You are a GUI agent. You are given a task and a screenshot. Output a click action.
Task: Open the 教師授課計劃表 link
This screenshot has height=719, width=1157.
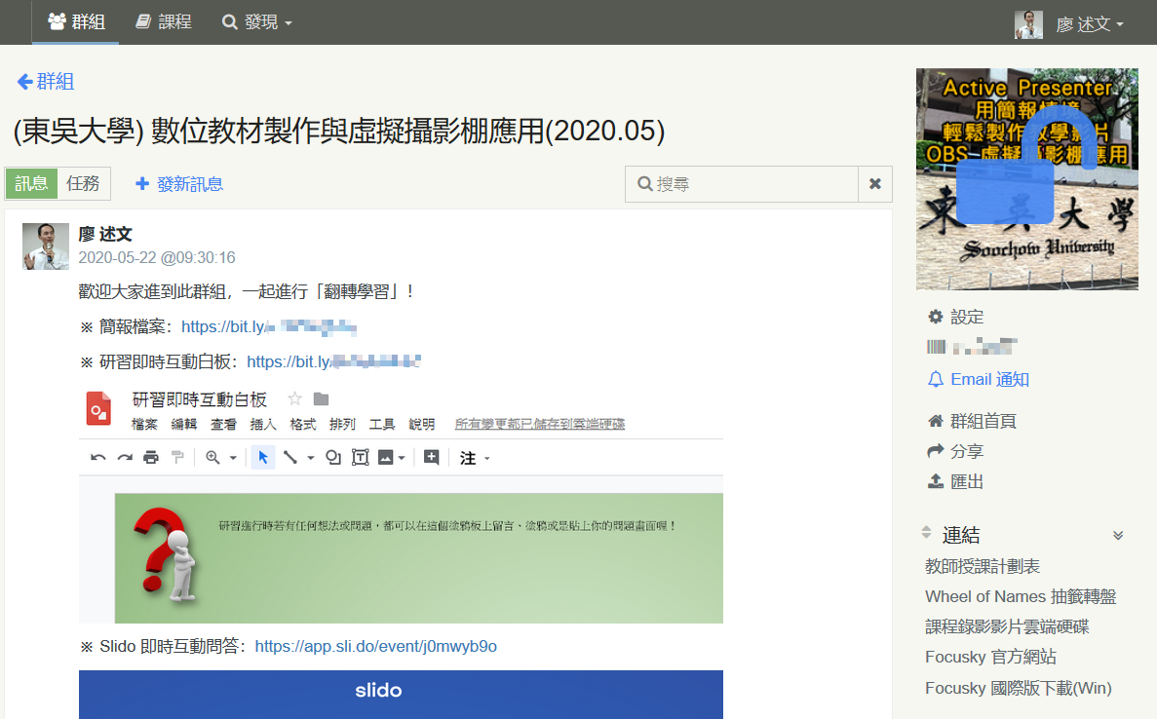pos(983,566)
